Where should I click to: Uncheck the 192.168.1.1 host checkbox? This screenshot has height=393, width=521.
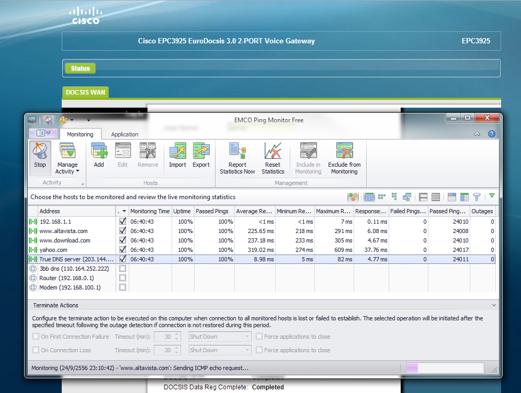pos(122,222)
